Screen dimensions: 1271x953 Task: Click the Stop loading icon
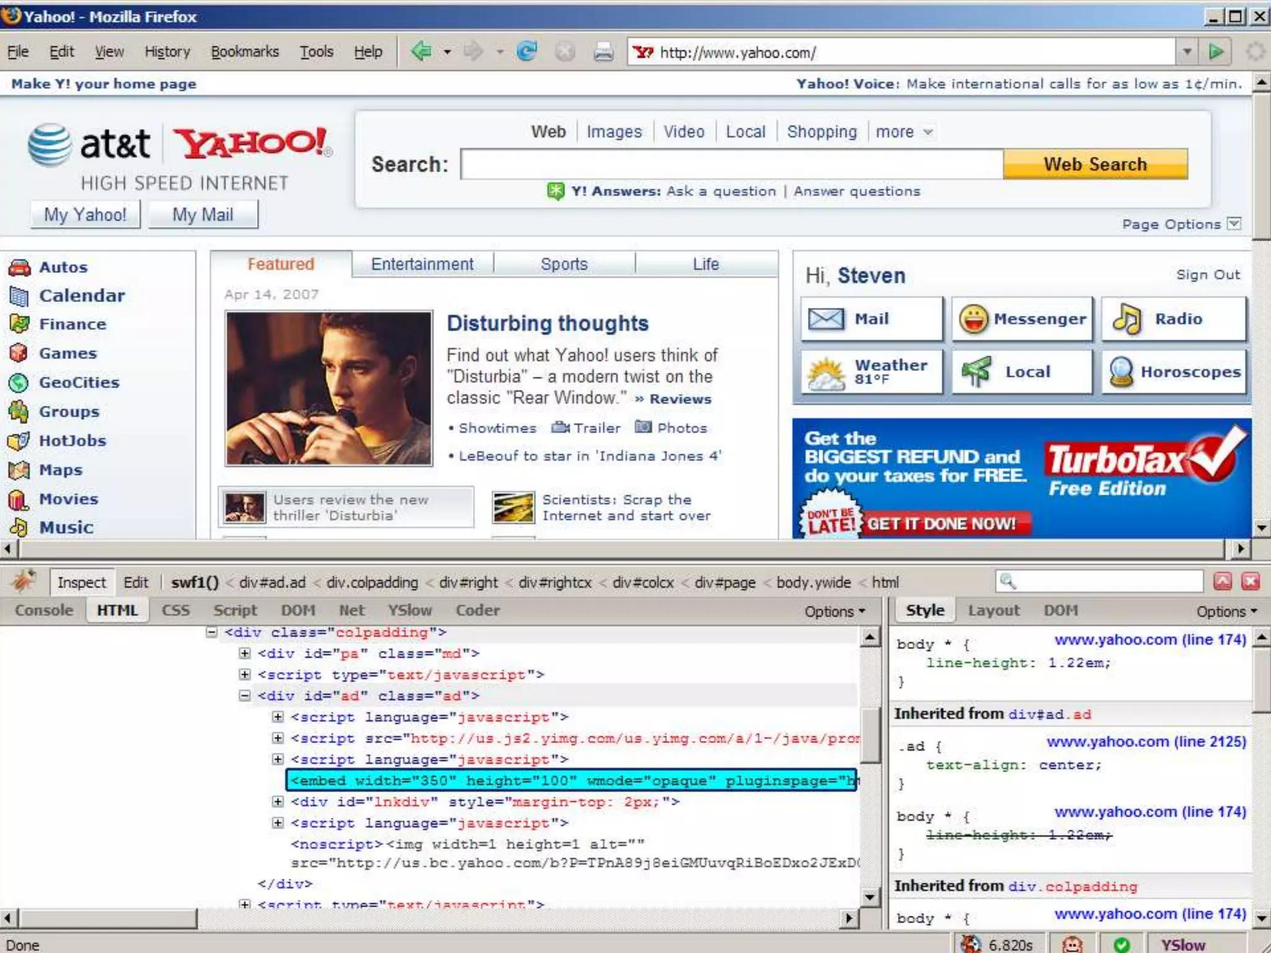click(565, 51)
